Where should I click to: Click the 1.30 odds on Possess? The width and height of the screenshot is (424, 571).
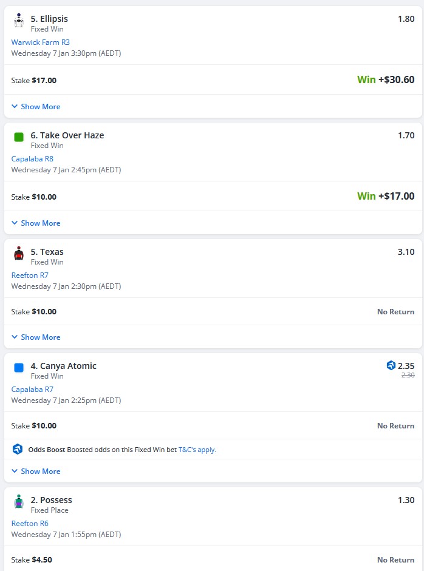pos(406,500)
